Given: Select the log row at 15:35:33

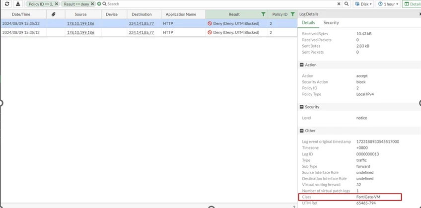Looking at the screenshot, I should pos(148,24).
